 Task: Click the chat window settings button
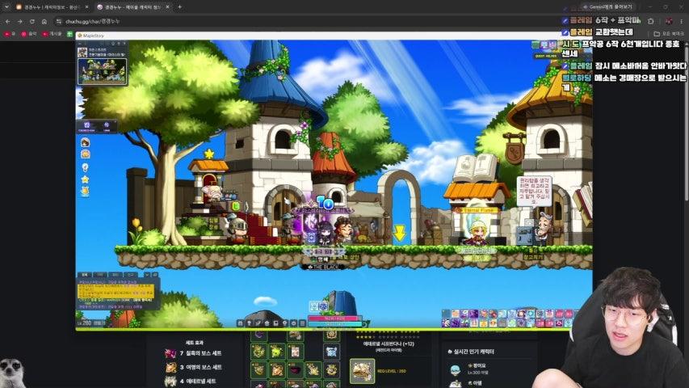click(x=154, y=275)
